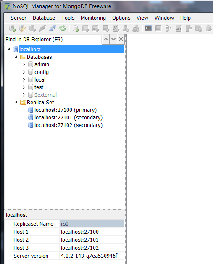This screenshot has width=213, height=264.
Task: Open the Database menu
Action: coord(44,18)
